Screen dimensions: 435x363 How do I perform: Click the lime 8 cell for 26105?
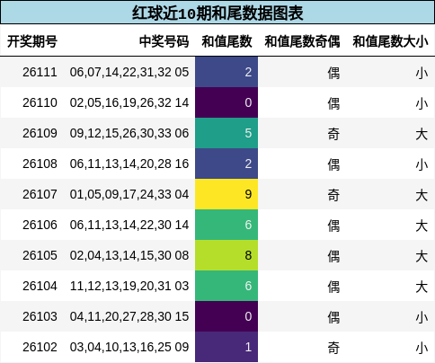pyautogui.click(x=226, y=255)
